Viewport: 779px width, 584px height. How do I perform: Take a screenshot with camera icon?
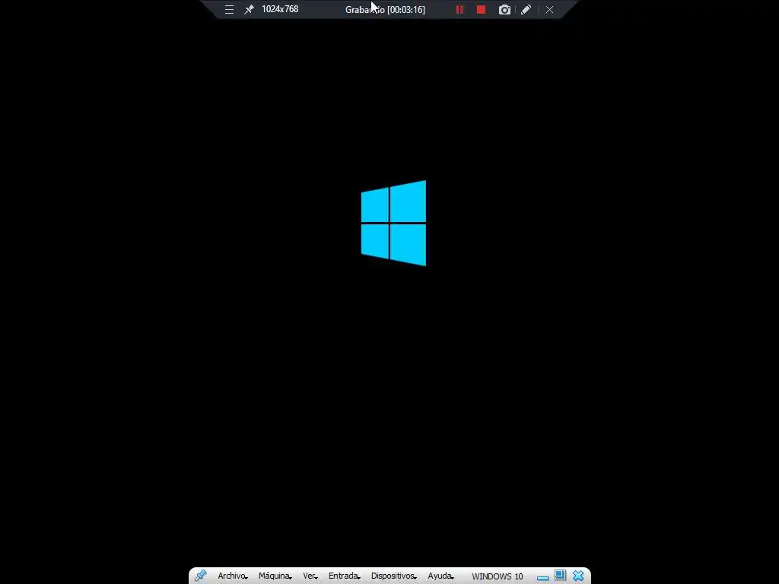pos(504,9)
